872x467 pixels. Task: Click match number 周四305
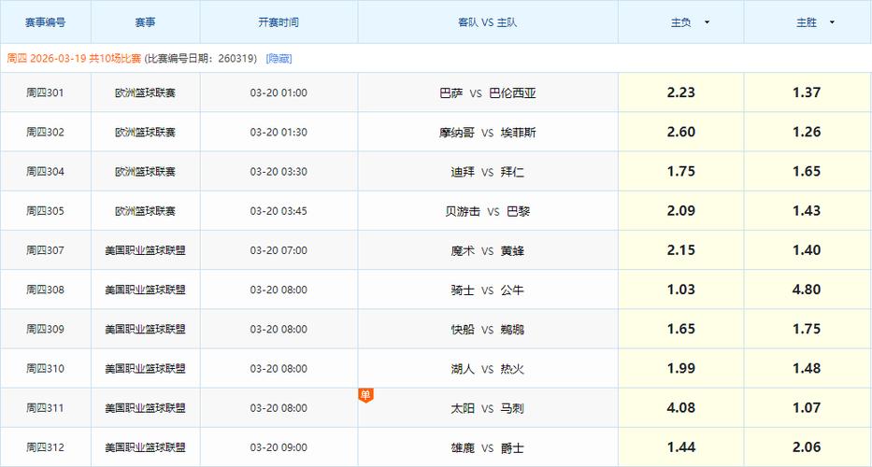46,211
